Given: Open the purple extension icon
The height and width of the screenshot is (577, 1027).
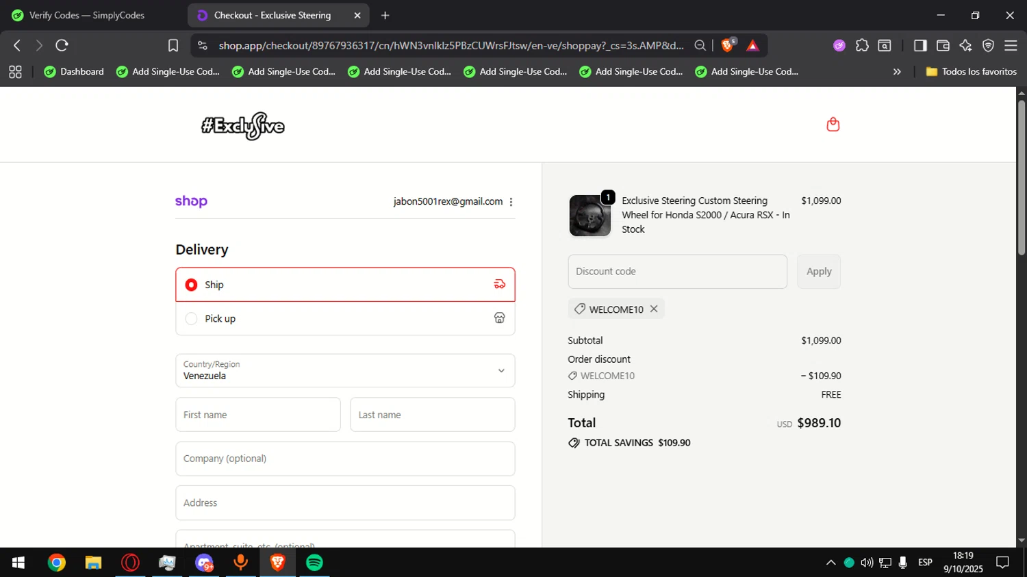Looking at the screenshot, I should (839, 45).
